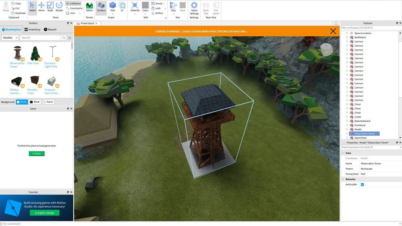Viewport: 402px width, 226px height.
Task: Open the Material picker
Action: pyautogui.click(x=135, y=8)
